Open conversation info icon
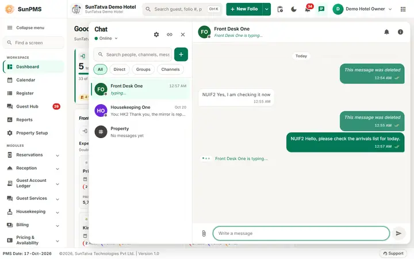 point(400,32)
